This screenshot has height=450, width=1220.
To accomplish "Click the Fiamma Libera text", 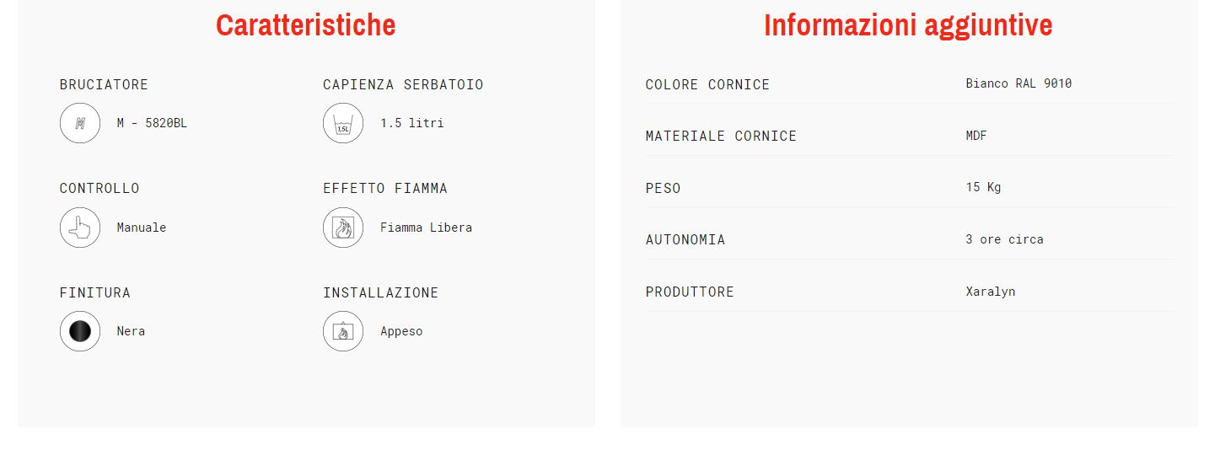I will [426, 228].
